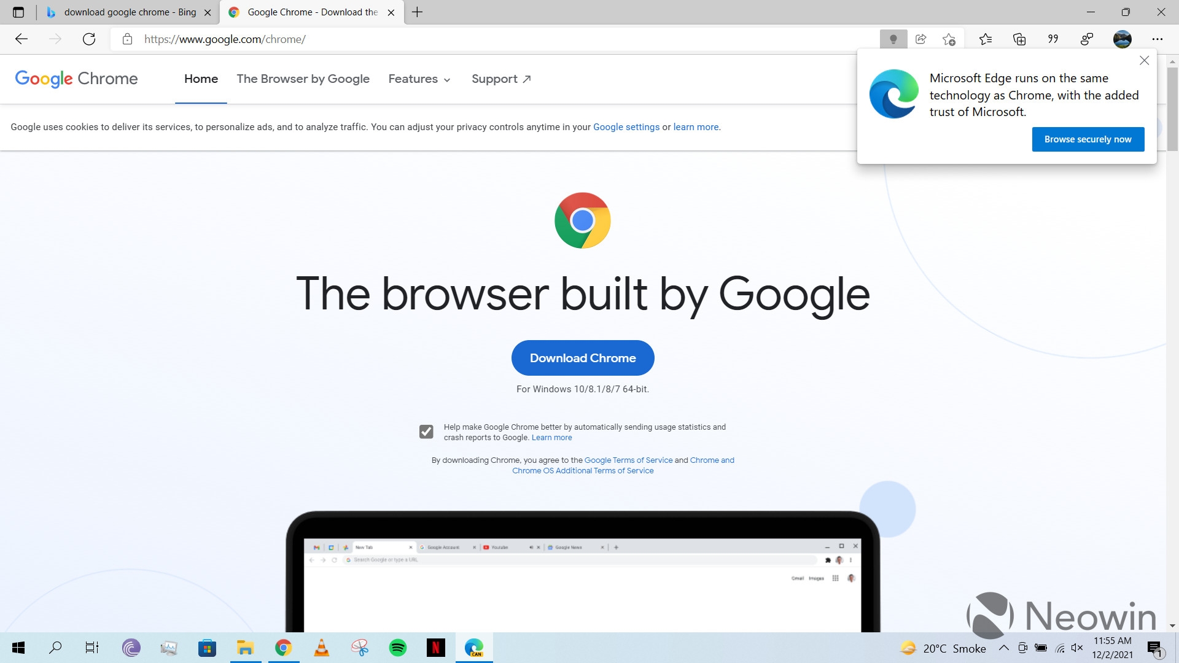This screenshot has width=1179, height=663.
Task: Select the Edge browser profile icon
Action: [x=1124, y=39]
